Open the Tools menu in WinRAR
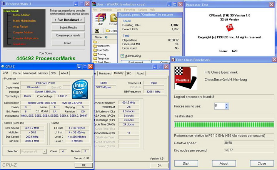The width and height of the screenshot is (277, 170). (118, 10)
